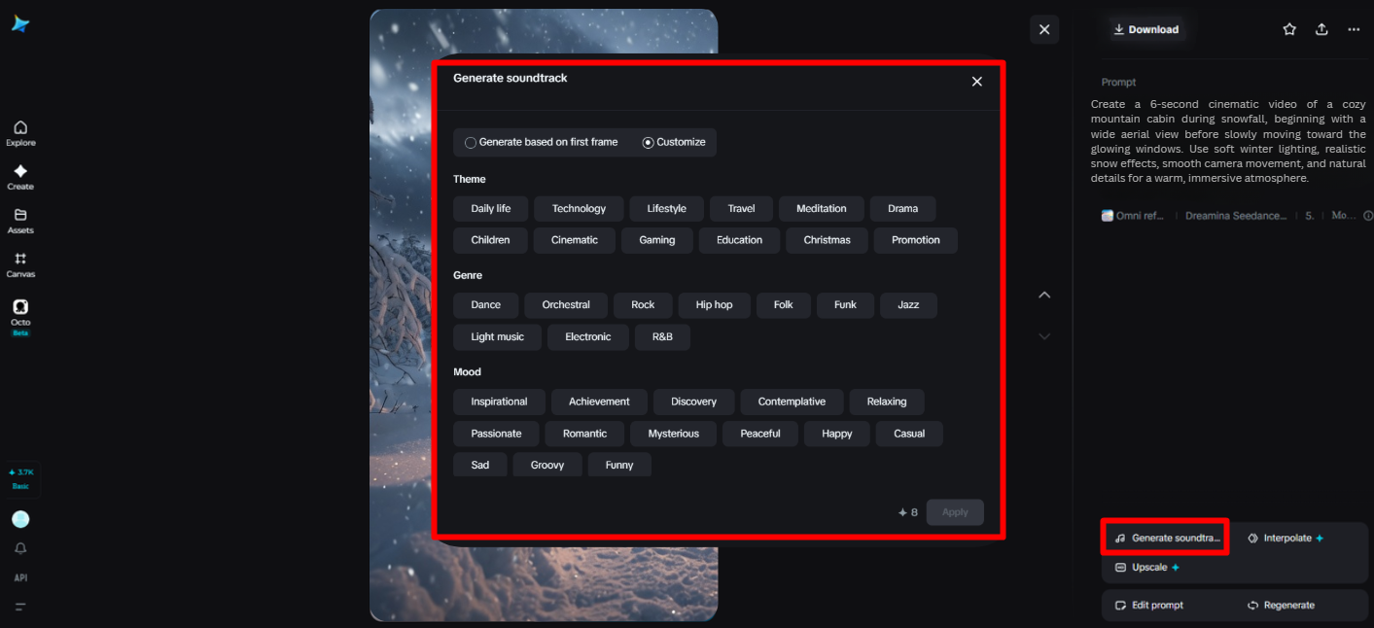This screenshot has width=1374, height=628.
Task: Set mood to Mysterious
Action: pyautogui.click(x=674, y=434)
